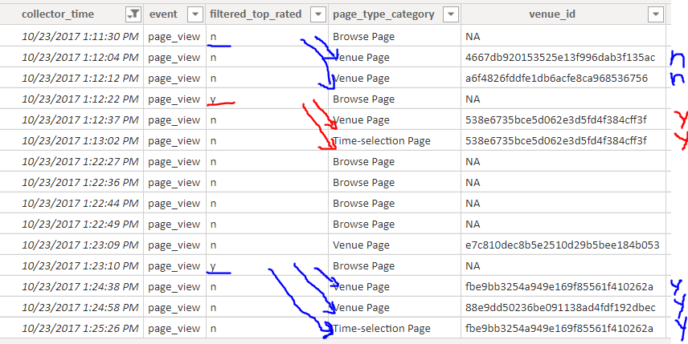Select venue_id 538e6735bce5d062e3d5fd4f384cff3f in 1:12:37 row

click(x=556, y=120)
